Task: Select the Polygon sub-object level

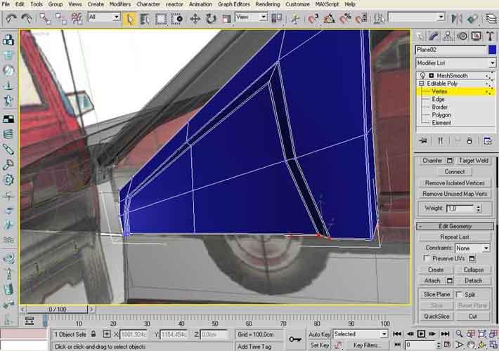Action: point(441,114)
